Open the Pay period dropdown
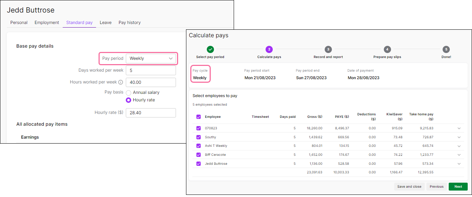This screenshot has width=472, height=197. 151,58
